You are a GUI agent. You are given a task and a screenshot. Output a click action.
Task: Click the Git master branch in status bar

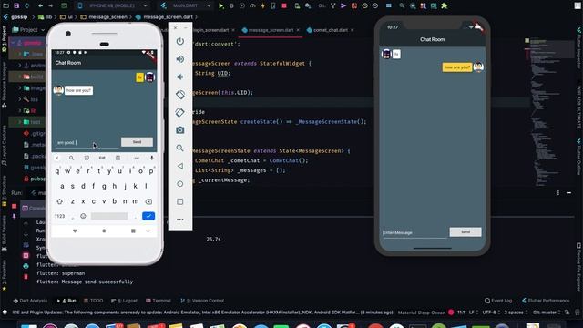point(547,313)
